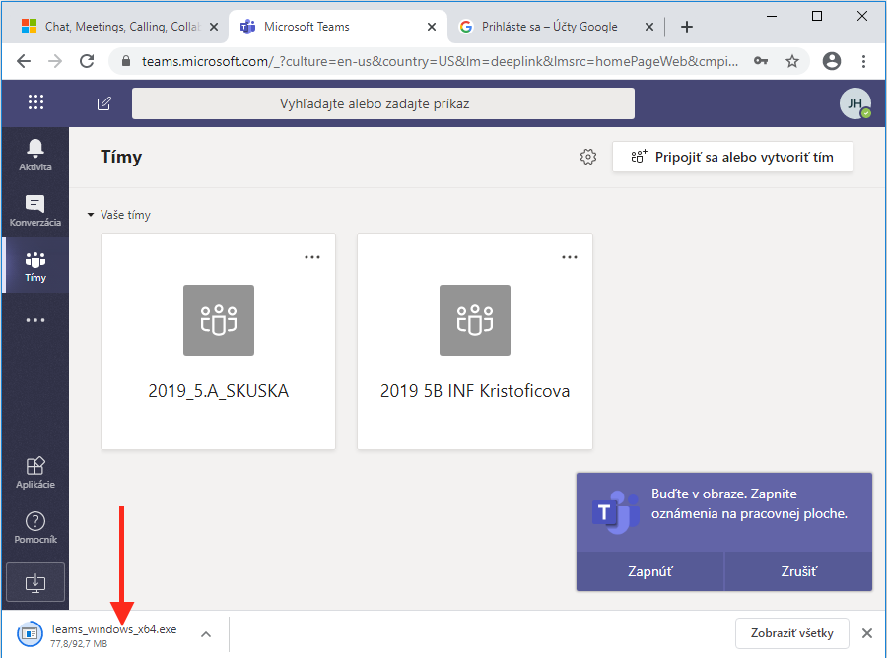This screenshot has width=887, height=658.
Task: Open the app launcher waffle grid
Action: 36,102
